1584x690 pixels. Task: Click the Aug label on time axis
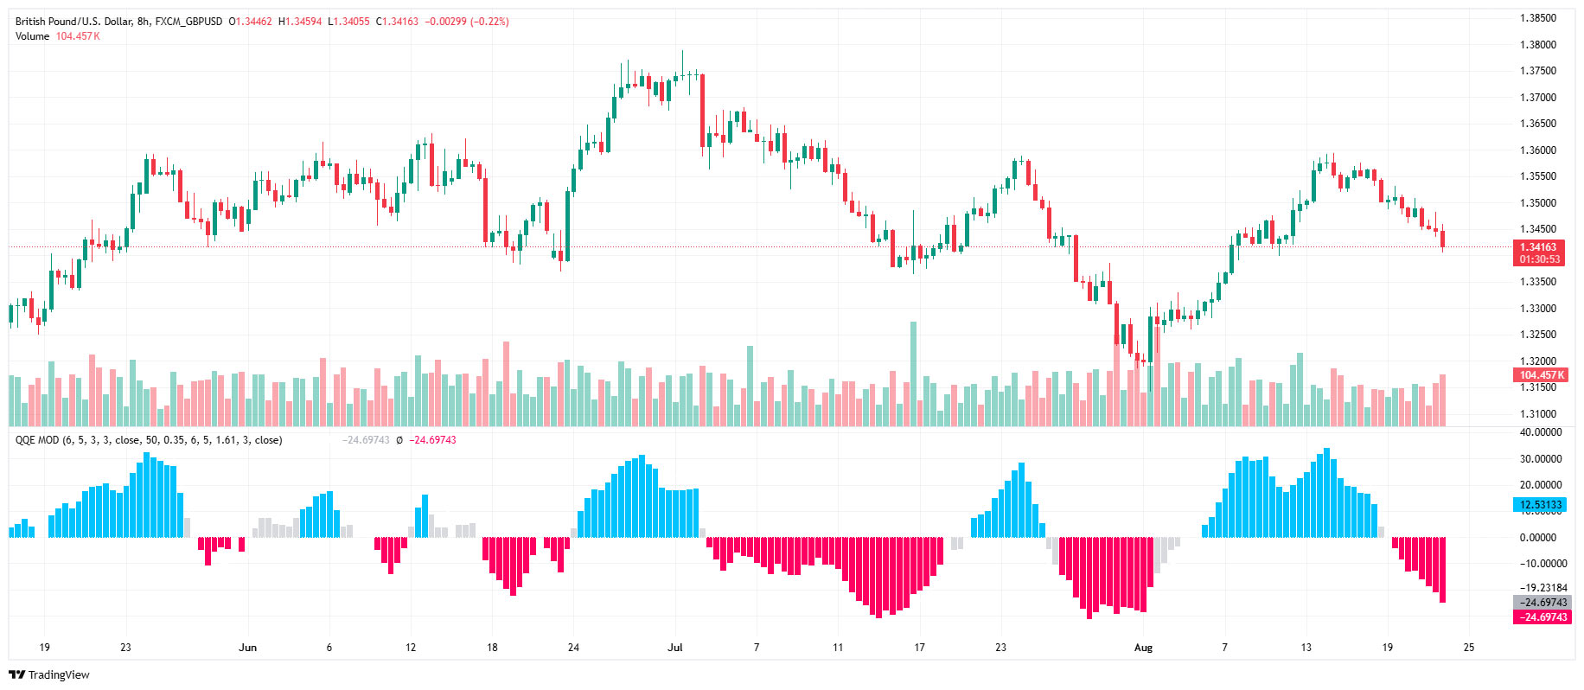(1143, 648)
